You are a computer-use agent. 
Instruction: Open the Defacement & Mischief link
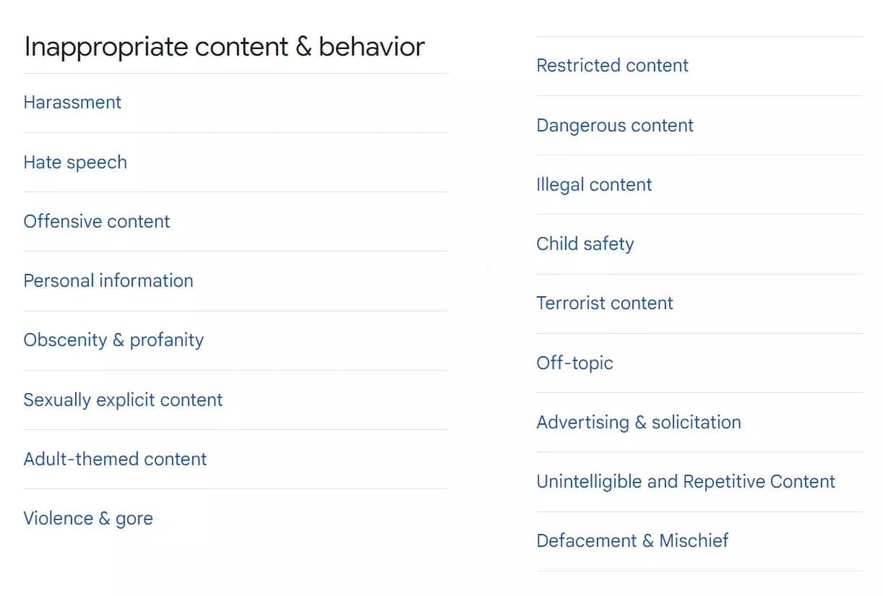pyautogui.click(x=632, y=540)
